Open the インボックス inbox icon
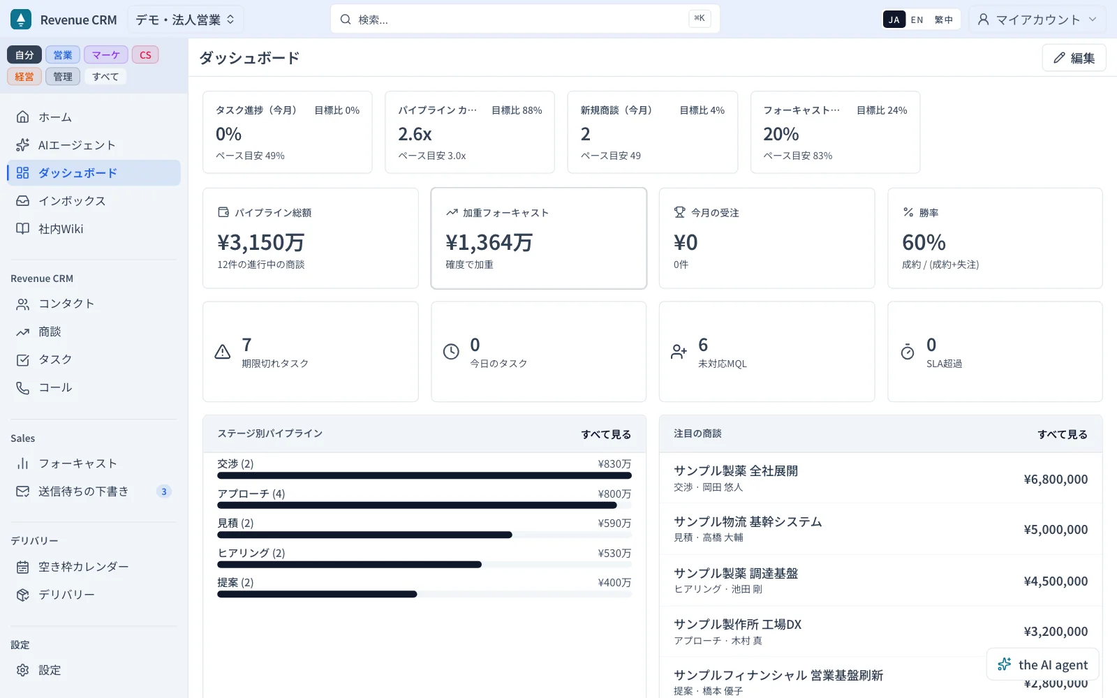Viewport: 1117px width, 698px height. tap(23, 201)
